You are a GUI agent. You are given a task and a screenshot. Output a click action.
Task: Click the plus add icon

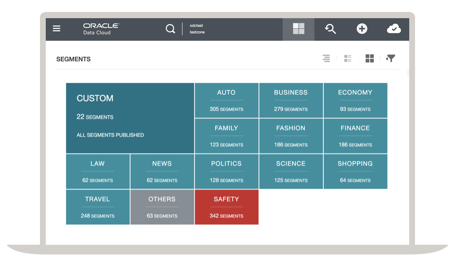point(362,29)
